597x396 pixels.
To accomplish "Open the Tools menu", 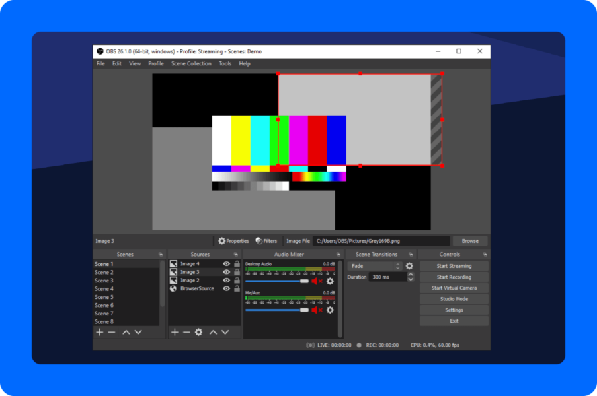I will click(224, 63).
